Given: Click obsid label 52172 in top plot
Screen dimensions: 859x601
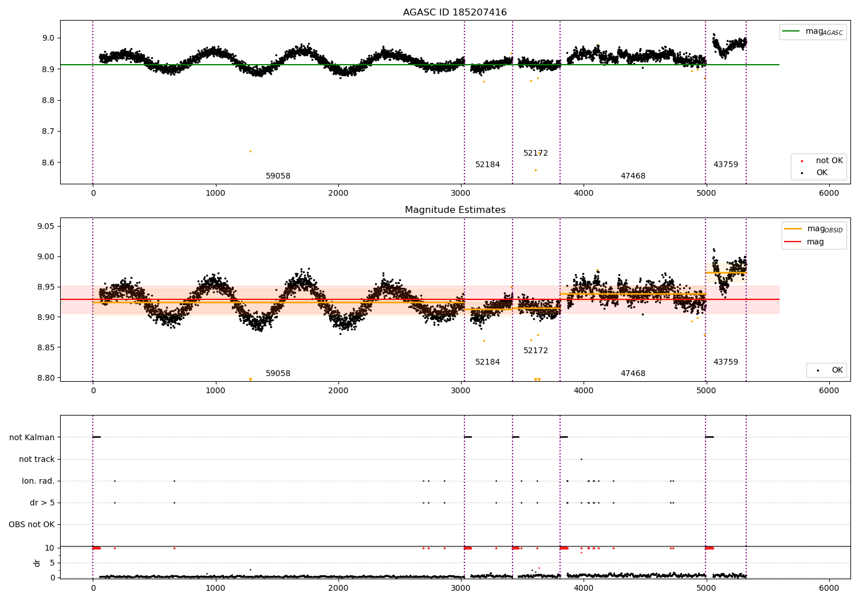Looking at the screenshot, I should [535, 153].
